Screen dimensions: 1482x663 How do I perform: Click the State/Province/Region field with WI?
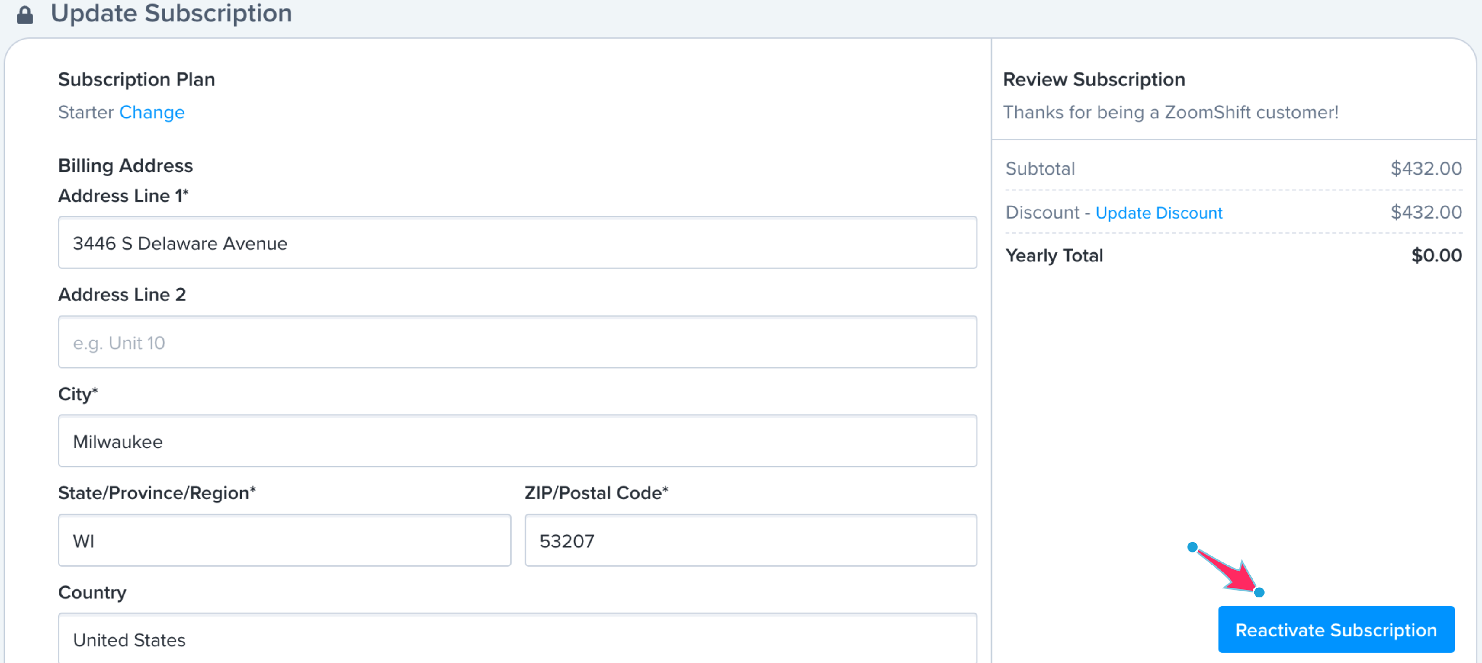tap(284, 541)
